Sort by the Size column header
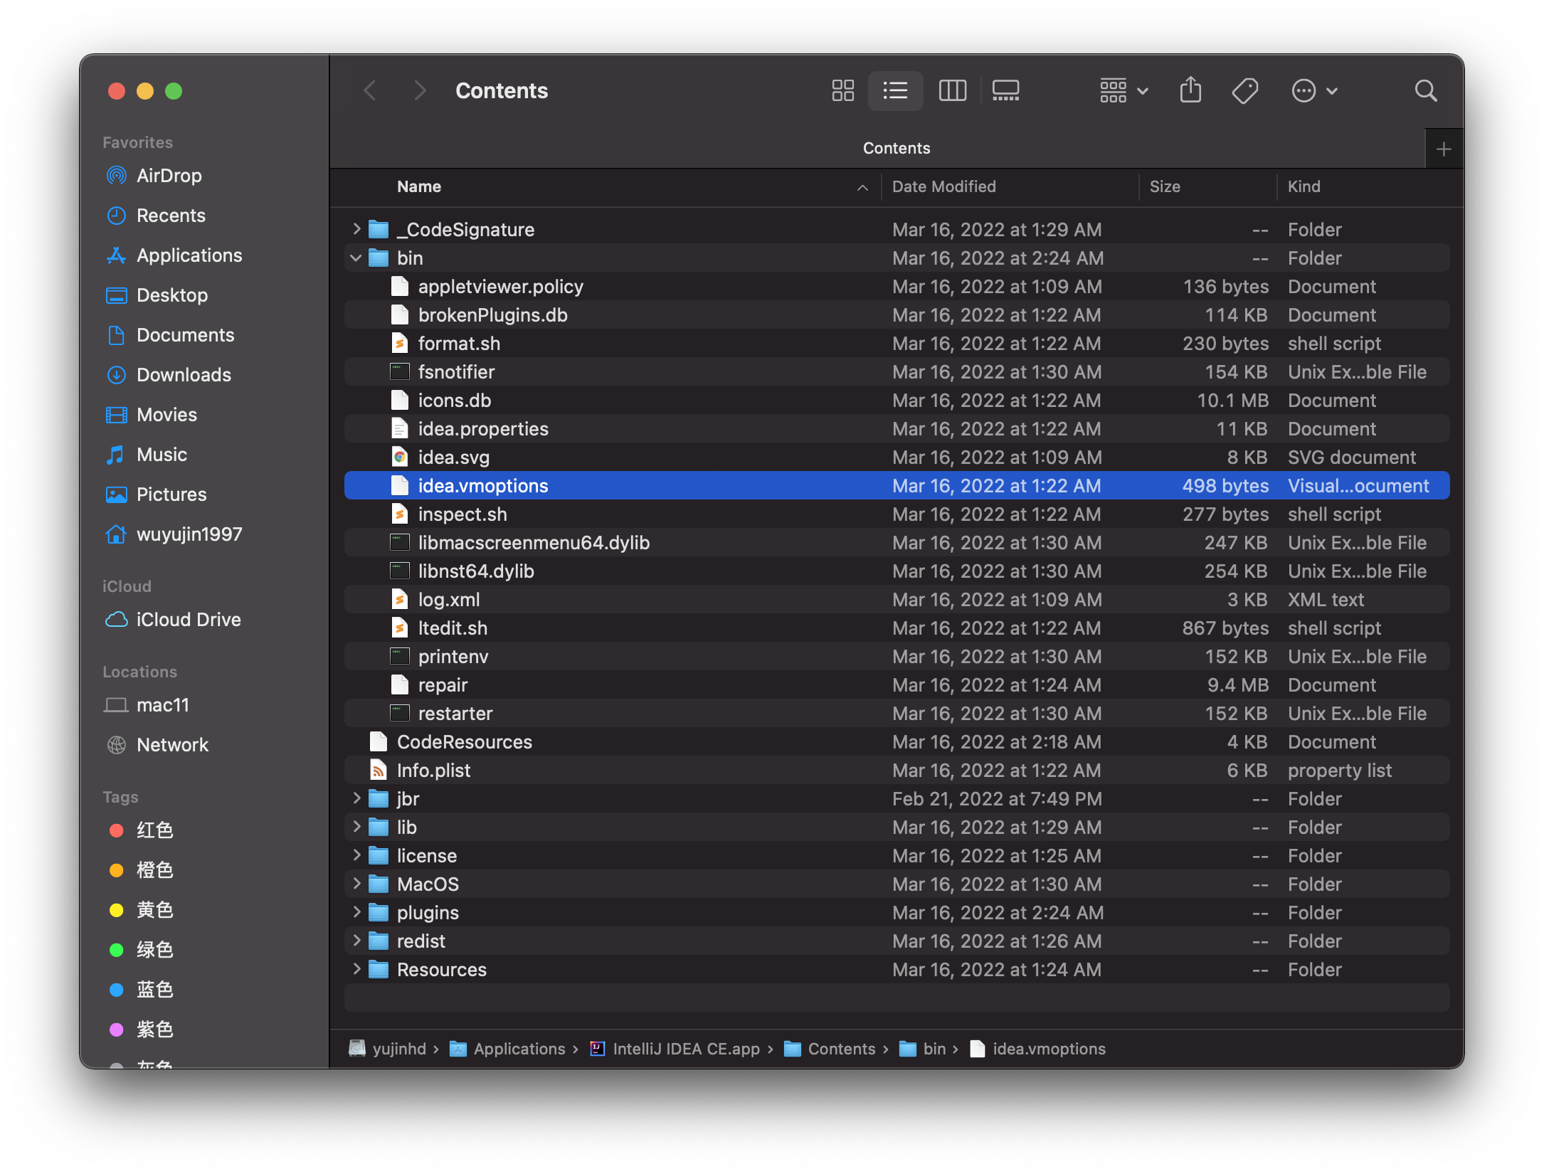Viewport: 1544px width, 1174px height. (x=1164, y=186)
